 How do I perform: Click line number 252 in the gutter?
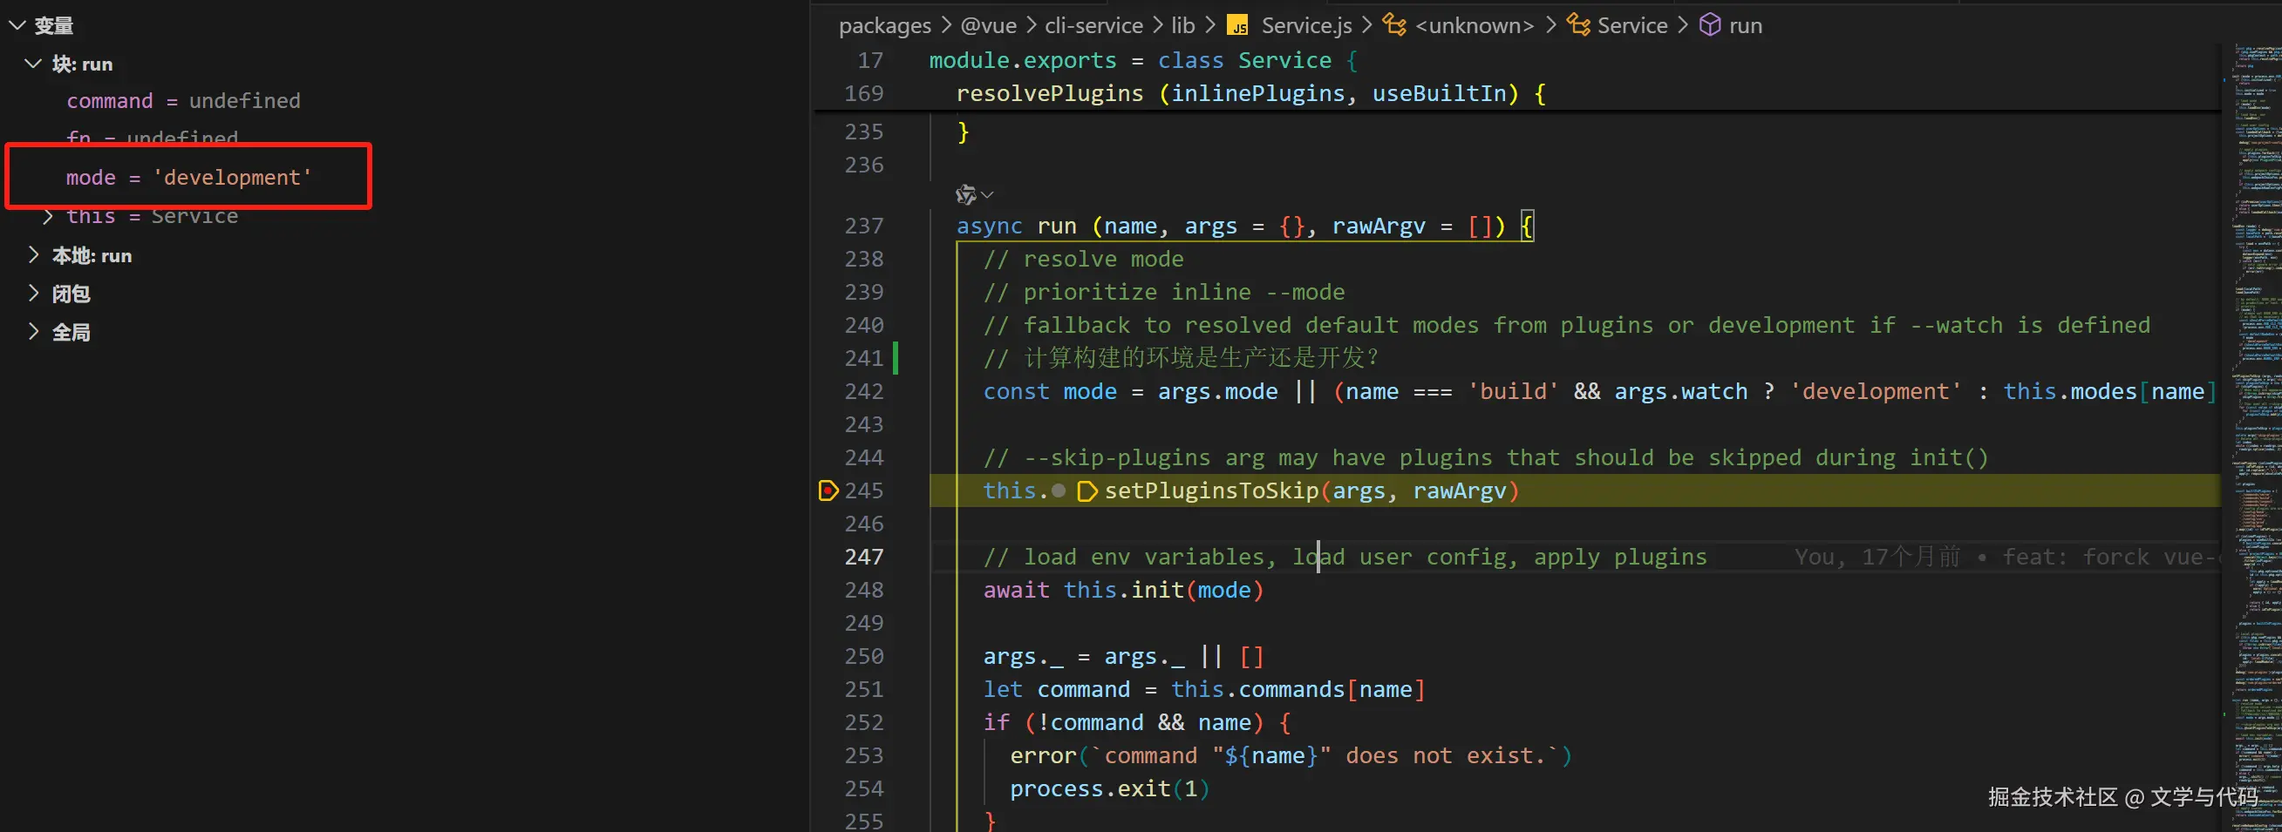(864, 722)
